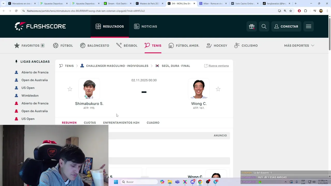Switch to Stream - Kick Dashboard browser tab
Screen dimensions: 331x186
click(x=117, y=4)
